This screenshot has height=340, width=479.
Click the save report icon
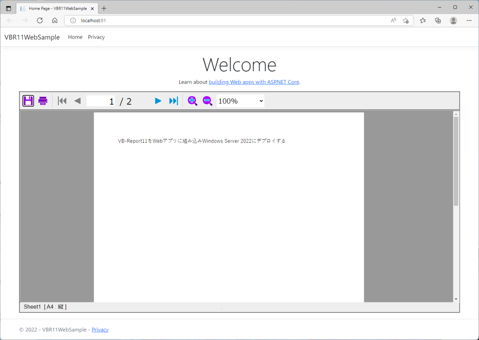pos(28,101)
